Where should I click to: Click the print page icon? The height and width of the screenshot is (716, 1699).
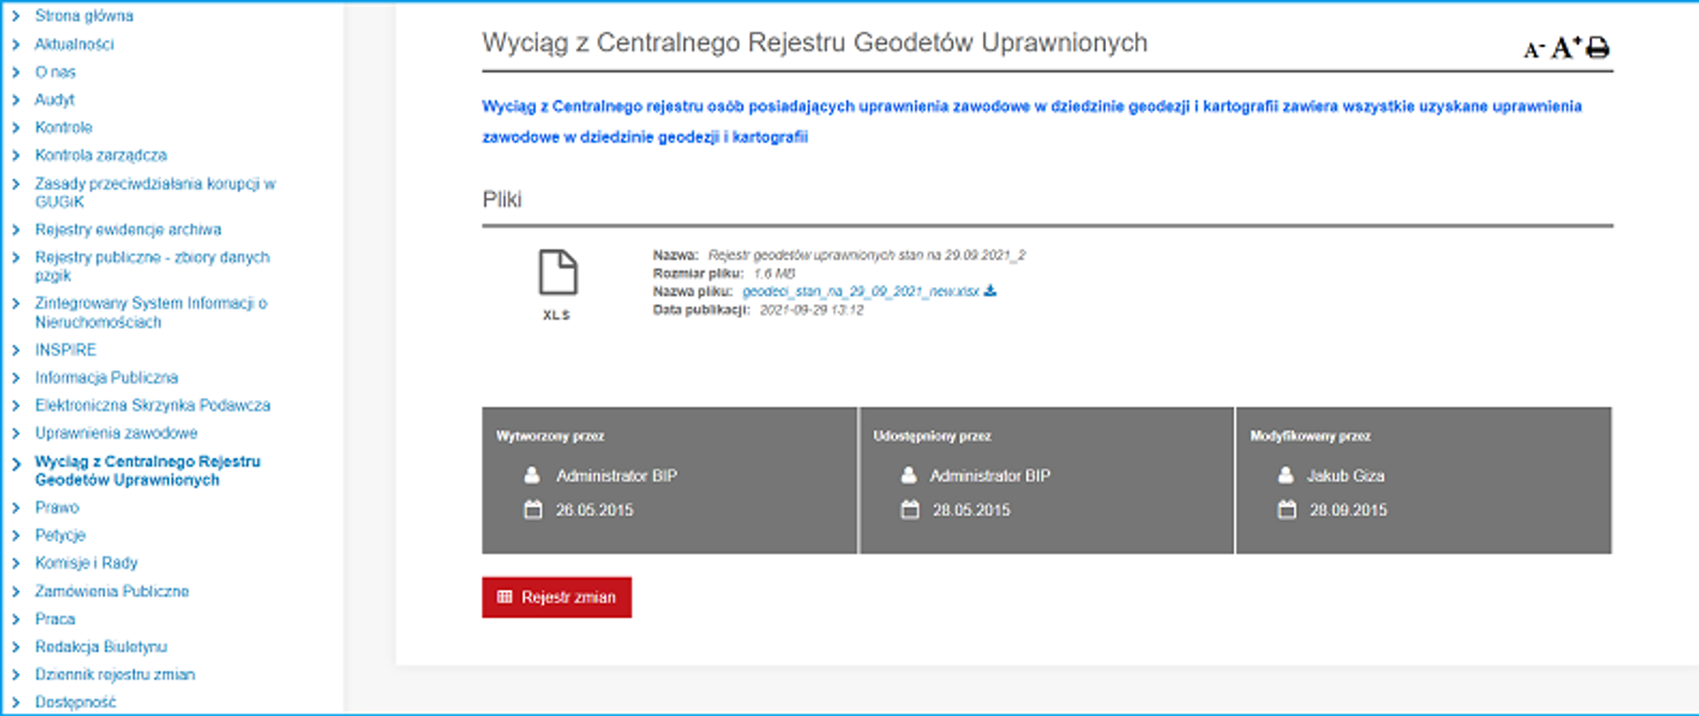click(1597, 48)
